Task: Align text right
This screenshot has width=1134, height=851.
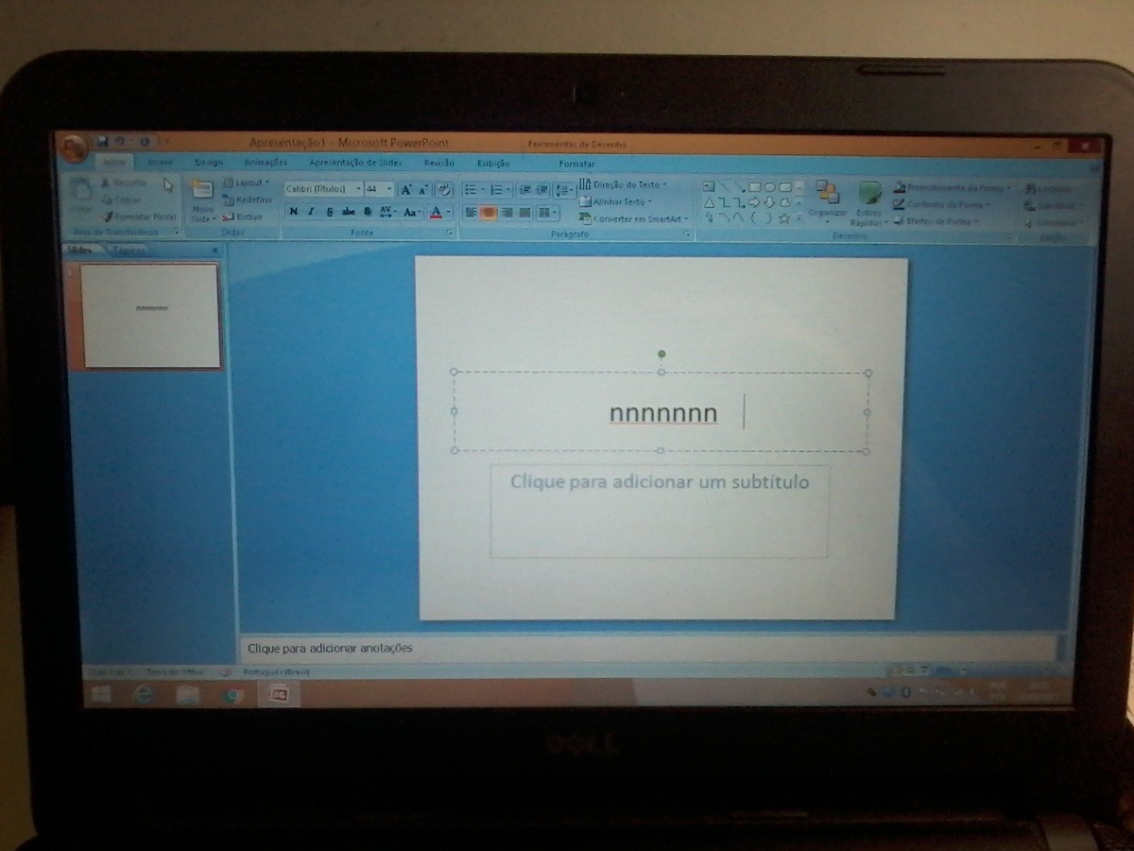Action: pos(507,213)
